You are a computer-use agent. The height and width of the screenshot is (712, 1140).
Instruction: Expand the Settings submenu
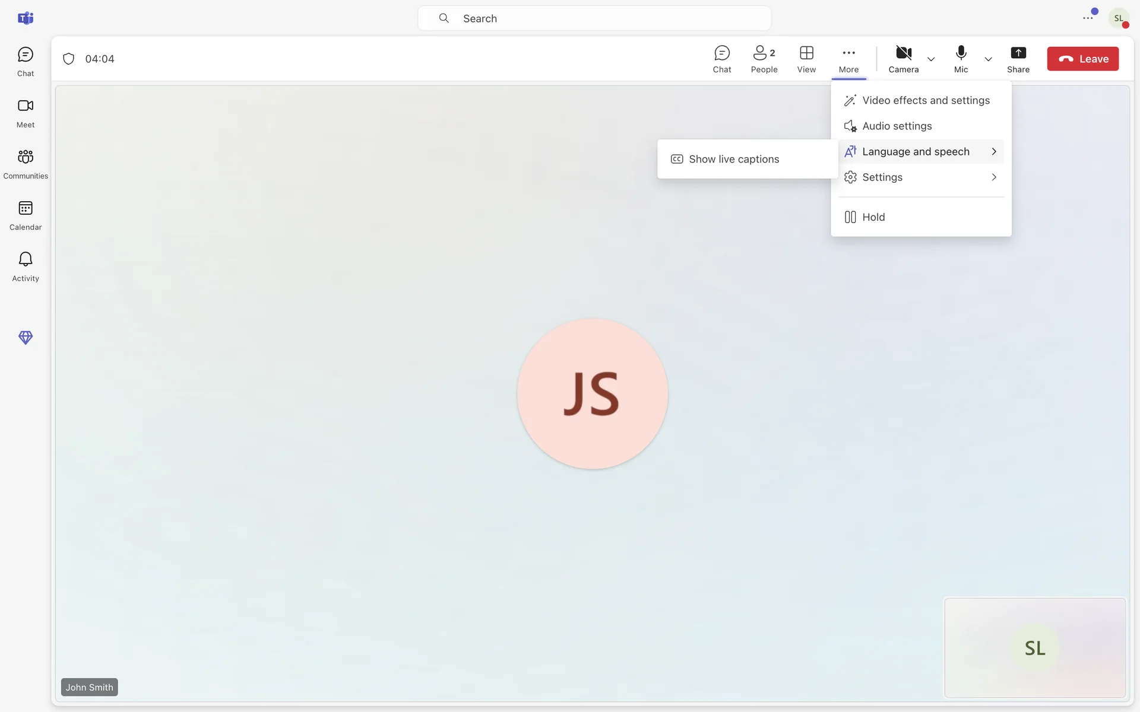click(920, 177)
